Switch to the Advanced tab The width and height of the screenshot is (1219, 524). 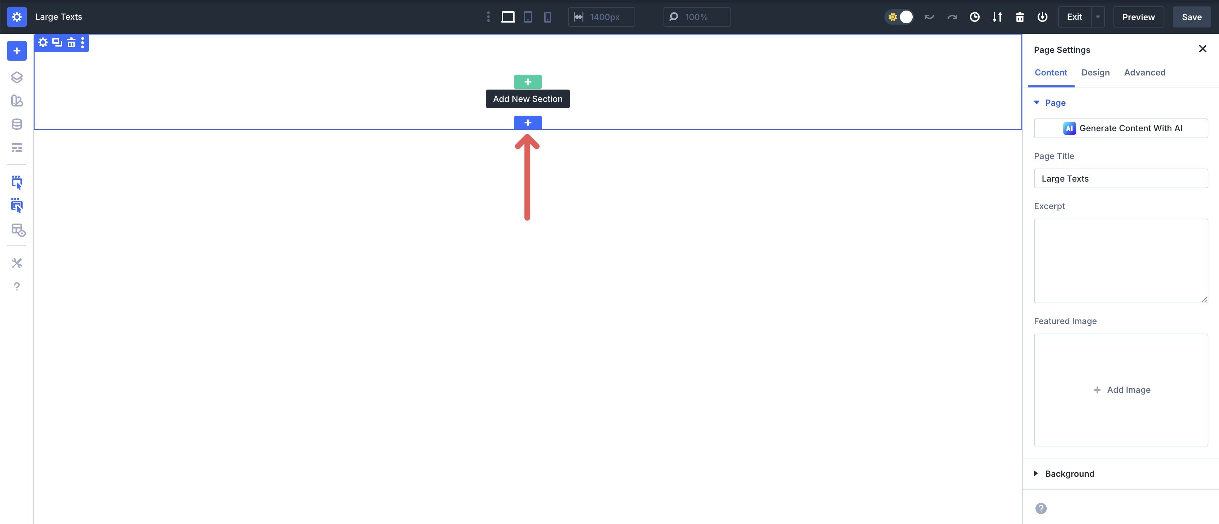click(1145, 72)
